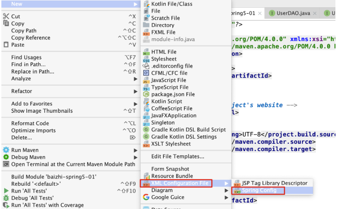The height and width of the screenshot is (209, 340).
Task: Click the CoffeeScript File icon
Action: pyautogui.click(x=146, y=109)
